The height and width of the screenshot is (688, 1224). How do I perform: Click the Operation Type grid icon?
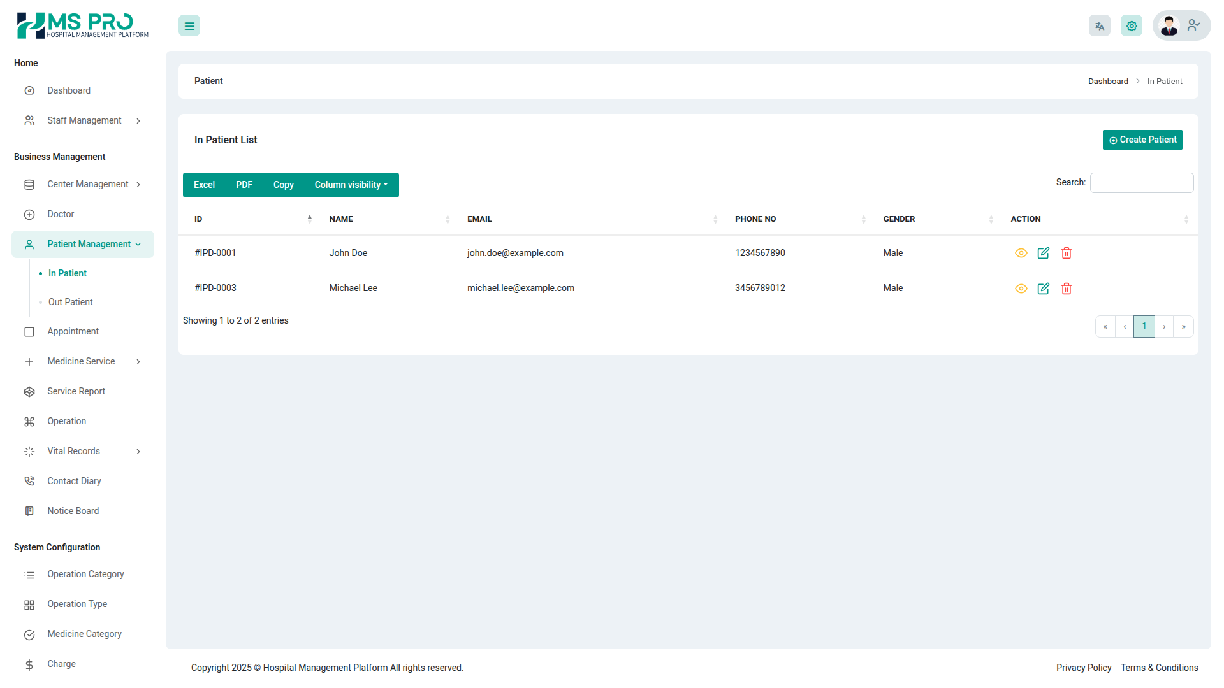[x=29, y=605]
